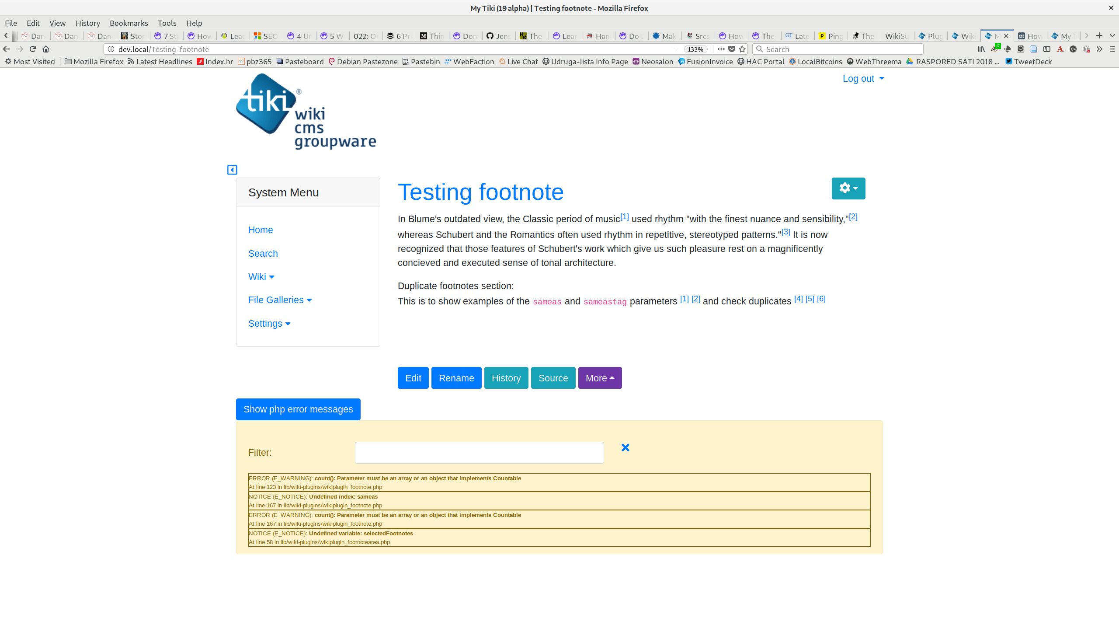Screen dimensions: 1119x618
Task: Expand the Log out dropdown
Action: click(863, 79)
